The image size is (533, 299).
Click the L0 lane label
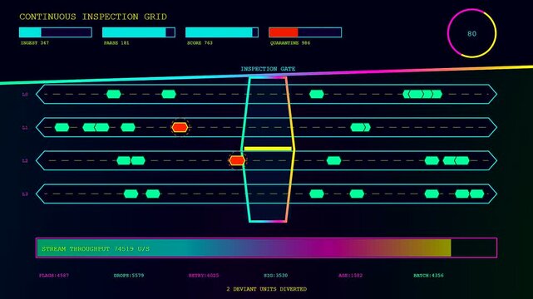pos(25,95)
